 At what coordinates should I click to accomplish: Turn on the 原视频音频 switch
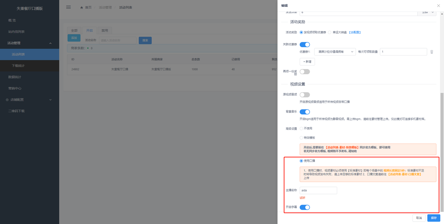tap(305, 95)
